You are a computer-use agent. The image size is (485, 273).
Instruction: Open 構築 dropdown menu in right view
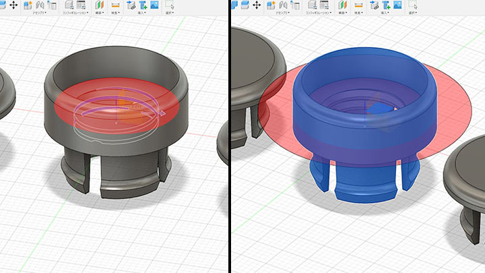point(342,13)
